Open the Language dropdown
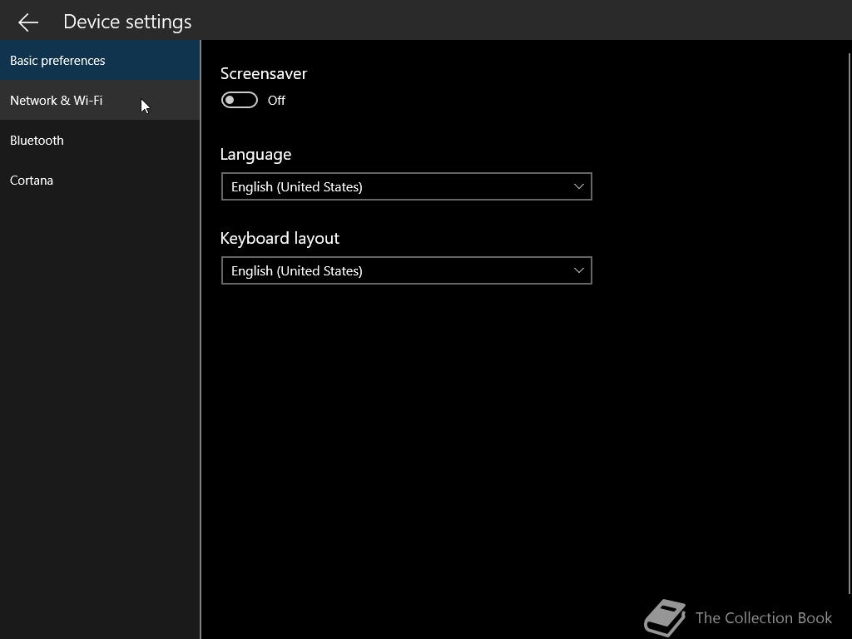The width and height of the screenshot is (852, 639). (x=406, y=186)
